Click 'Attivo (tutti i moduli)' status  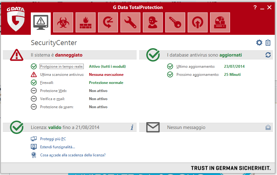(107, 67)
